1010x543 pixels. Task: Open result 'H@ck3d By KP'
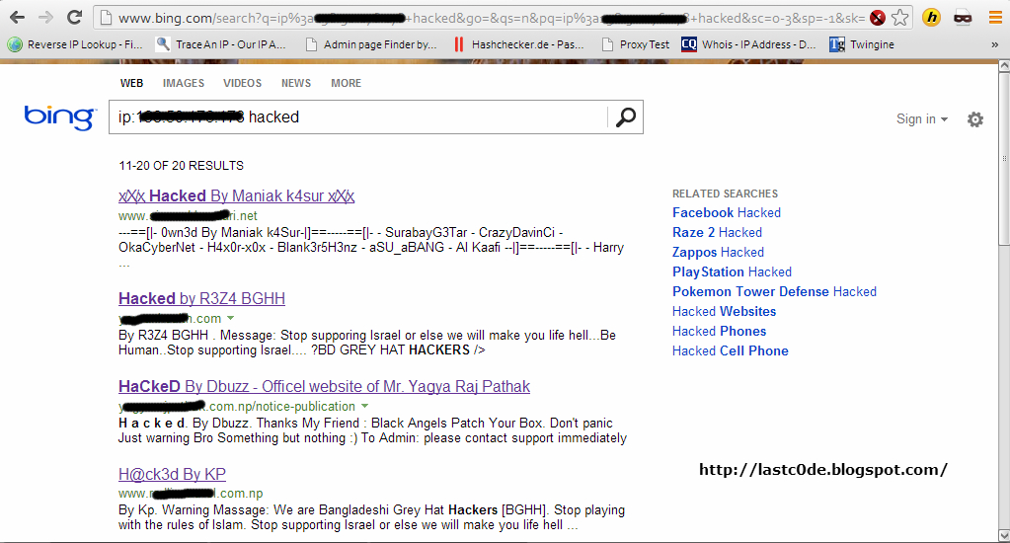click(172, 474)
